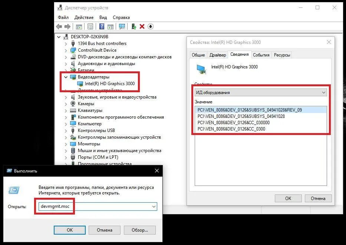
Task: Switch to the Общие tab
Action: 198,55
